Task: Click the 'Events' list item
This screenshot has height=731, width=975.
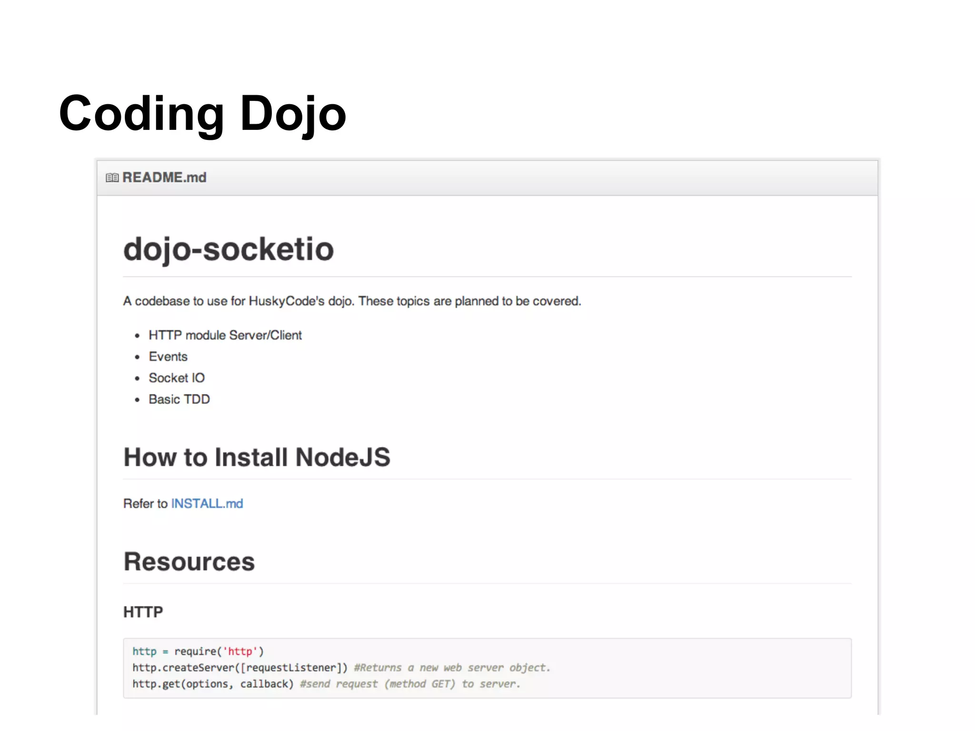Action: [168, 357]
